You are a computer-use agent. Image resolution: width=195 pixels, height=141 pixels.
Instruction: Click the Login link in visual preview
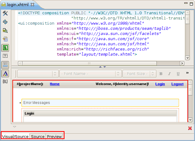coord(160,84)
